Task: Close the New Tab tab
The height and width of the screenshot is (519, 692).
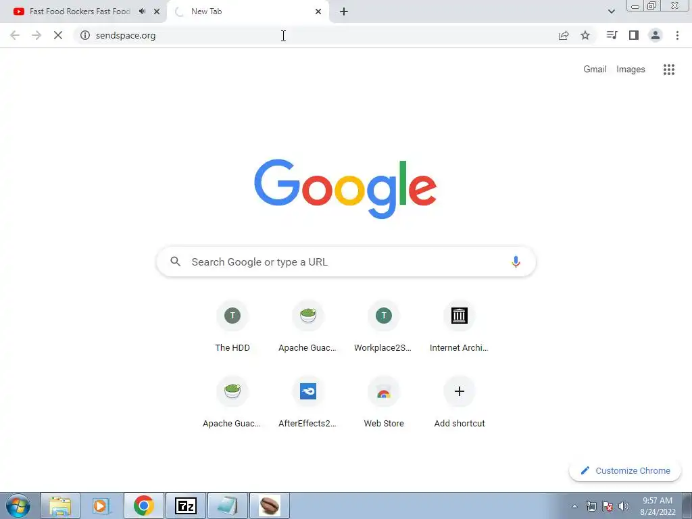Action: click(318, 11)
